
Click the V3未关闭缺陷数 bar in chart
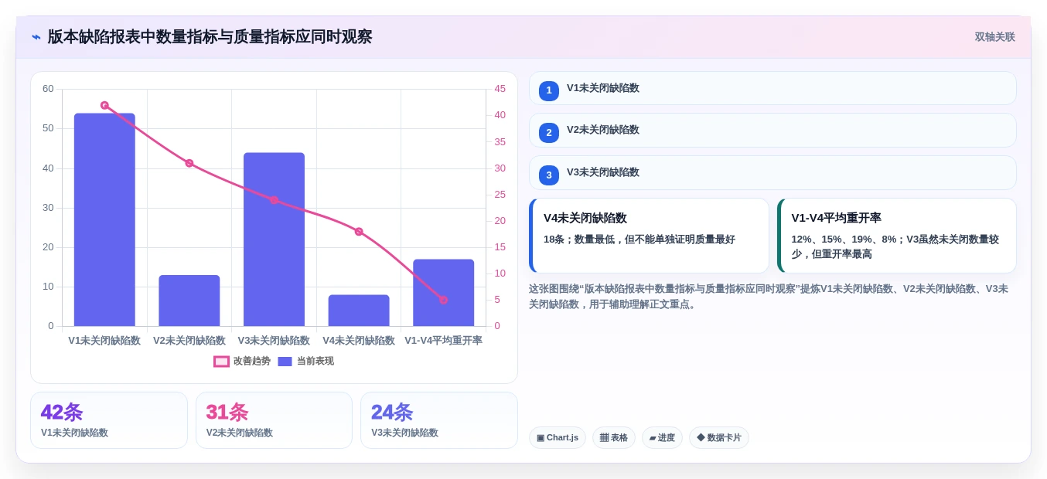[x=274, y=239]
